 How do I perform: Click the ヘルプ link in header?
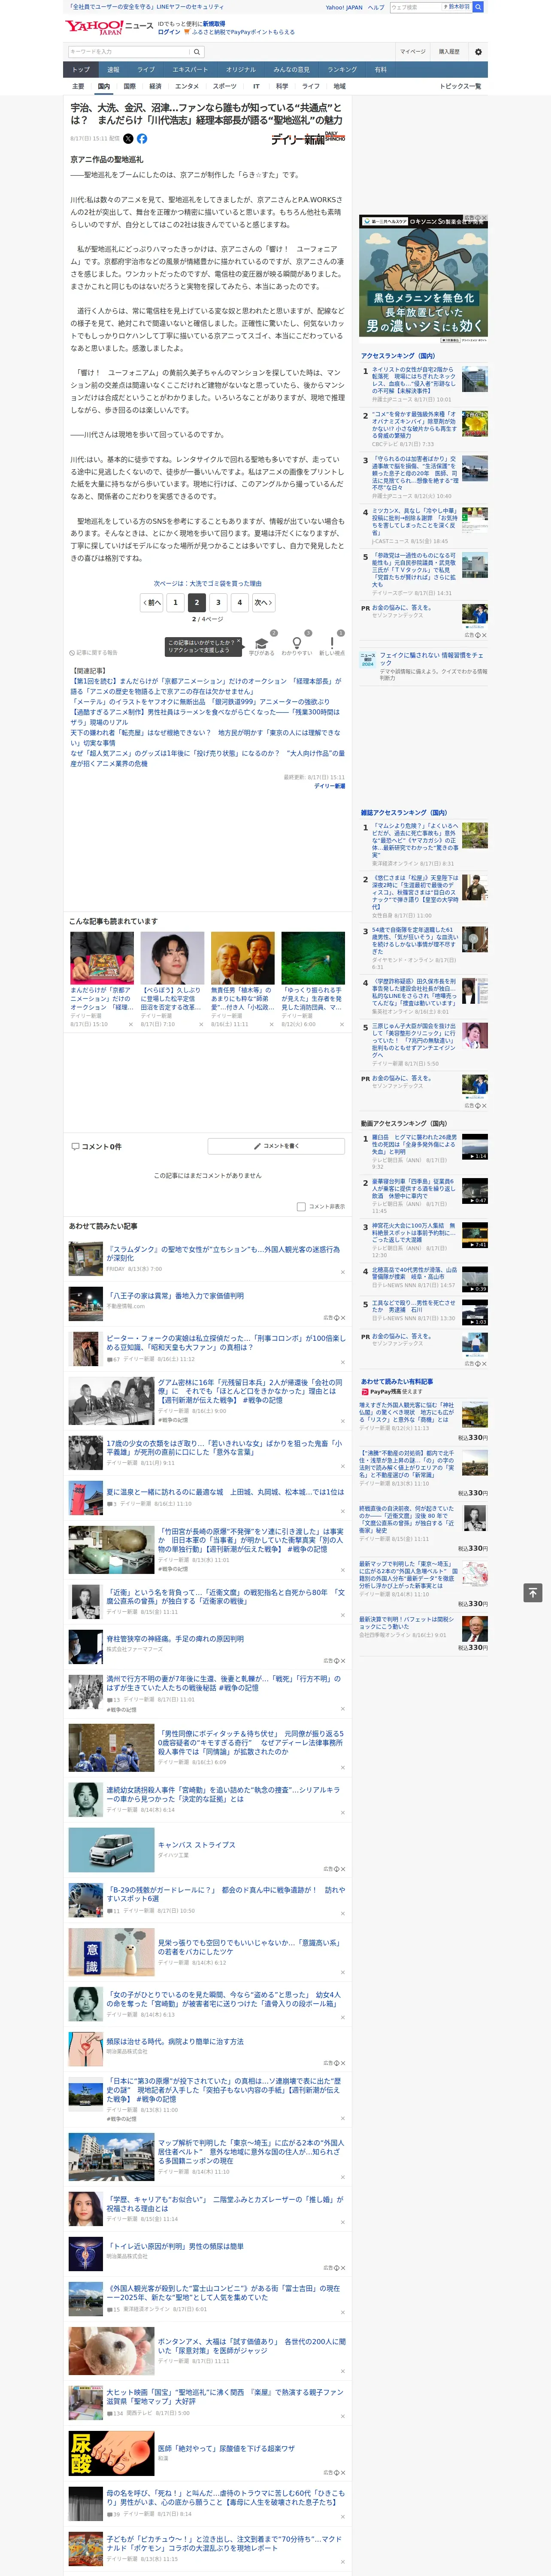click(376, 7)
